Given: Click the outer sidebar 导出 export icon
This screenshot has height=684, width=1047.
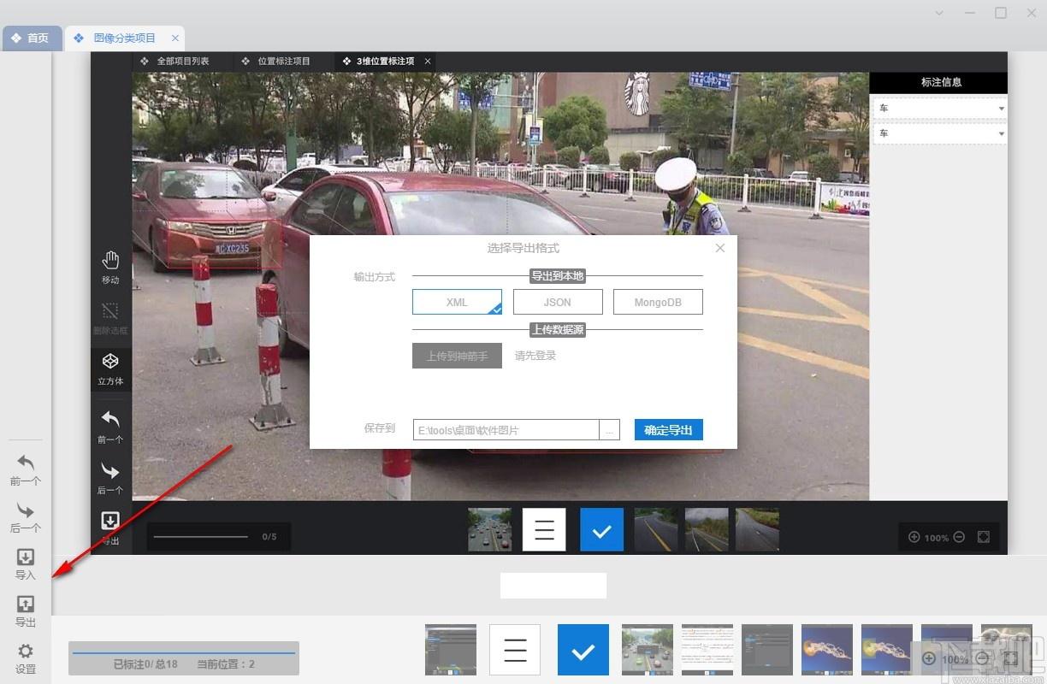Looking at the screenshot, I should click(x=26, y=611).
